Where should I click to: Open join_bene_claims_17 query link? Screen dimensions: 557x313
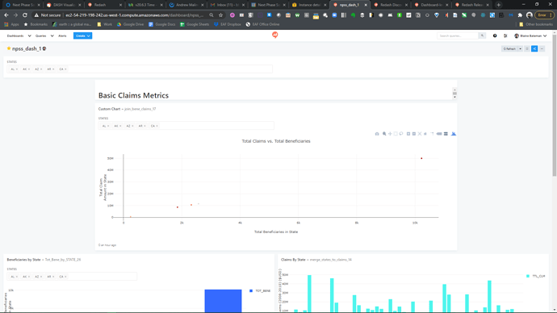pyautogui.click(x=140, y=109)
